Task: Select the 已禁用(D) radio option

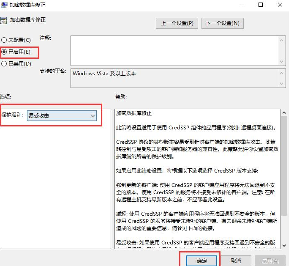Action: pyautogui.click(x=4, y=64)
